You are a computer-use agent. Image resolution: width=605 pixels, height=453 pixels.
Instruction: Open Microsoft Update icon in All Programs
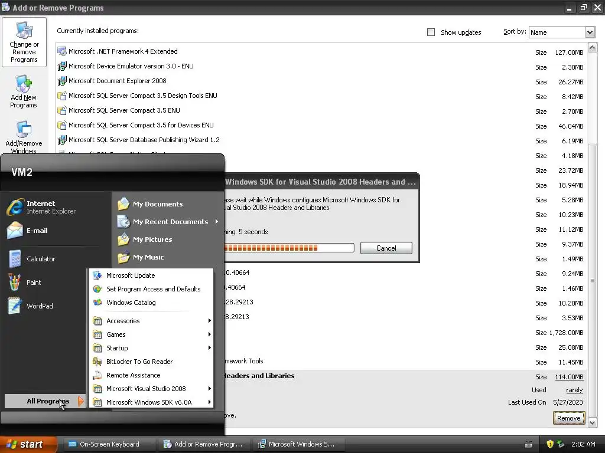(97, 275)
